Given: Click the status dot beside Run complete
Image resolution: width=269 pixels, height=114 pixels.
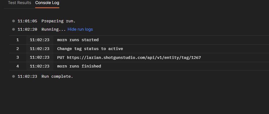Looking at the screenshot, I should (x=14, y=76).
